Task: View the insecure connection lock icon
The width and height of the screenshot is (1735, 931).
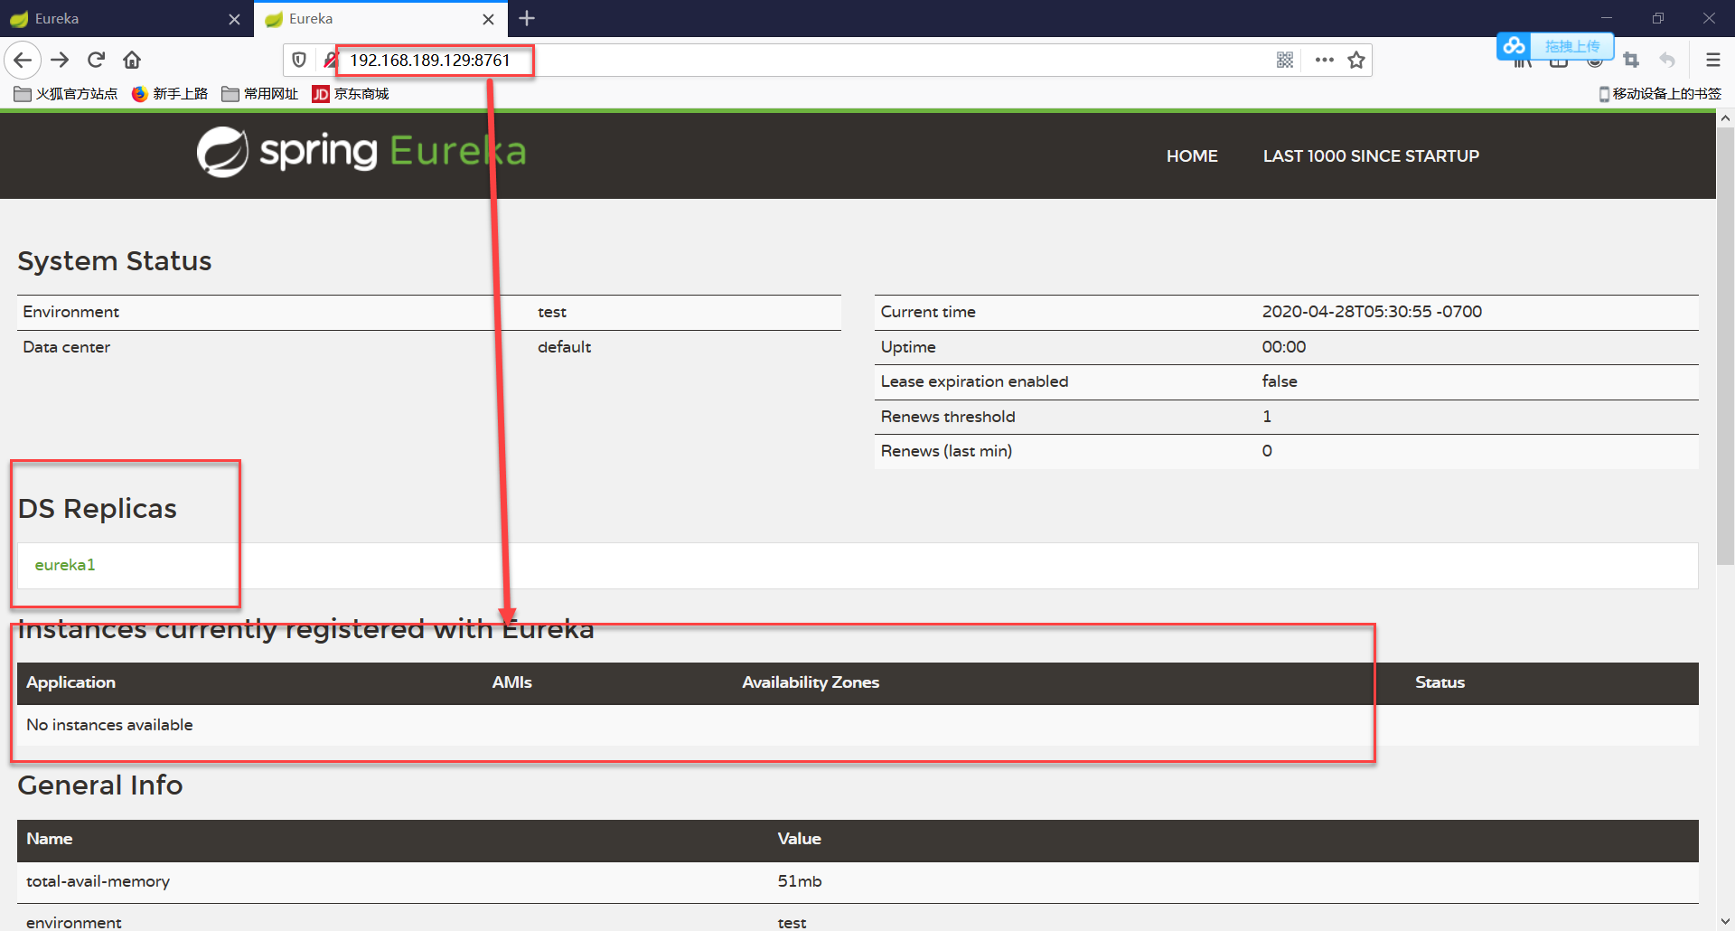Action: [x=330, y=61]
